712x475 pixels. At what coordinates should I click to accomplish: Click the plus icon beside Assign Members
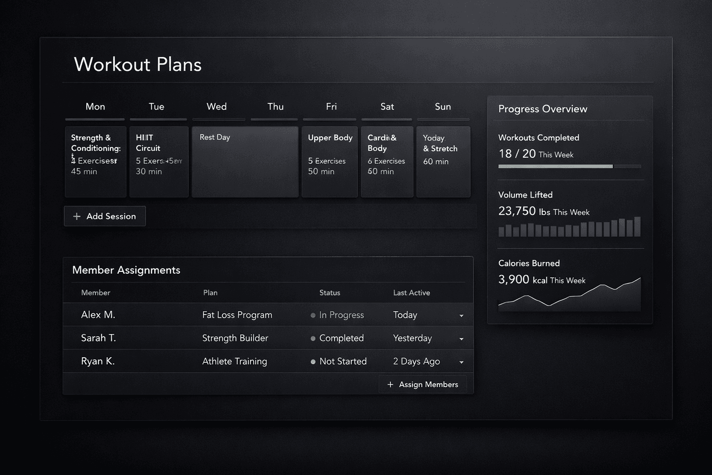pyautogui.click(x=390, y=385)
